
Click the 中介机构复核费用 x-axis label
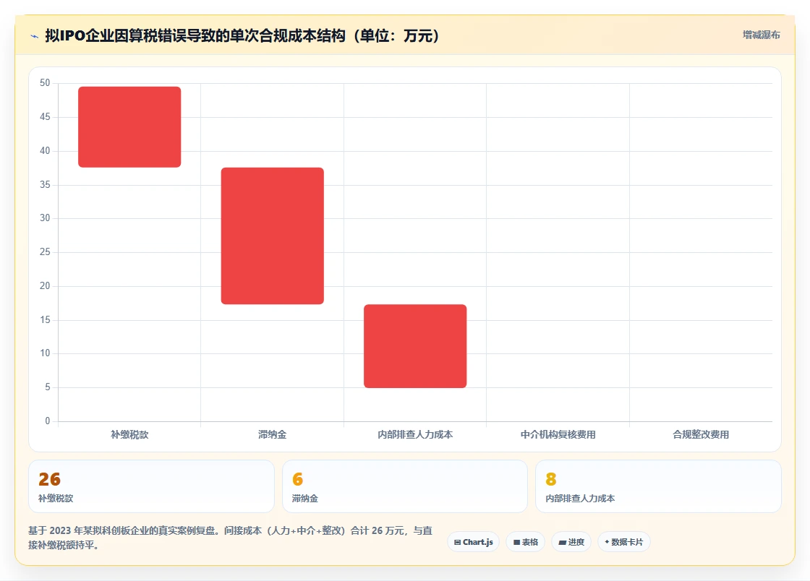[x=558, y=434]
